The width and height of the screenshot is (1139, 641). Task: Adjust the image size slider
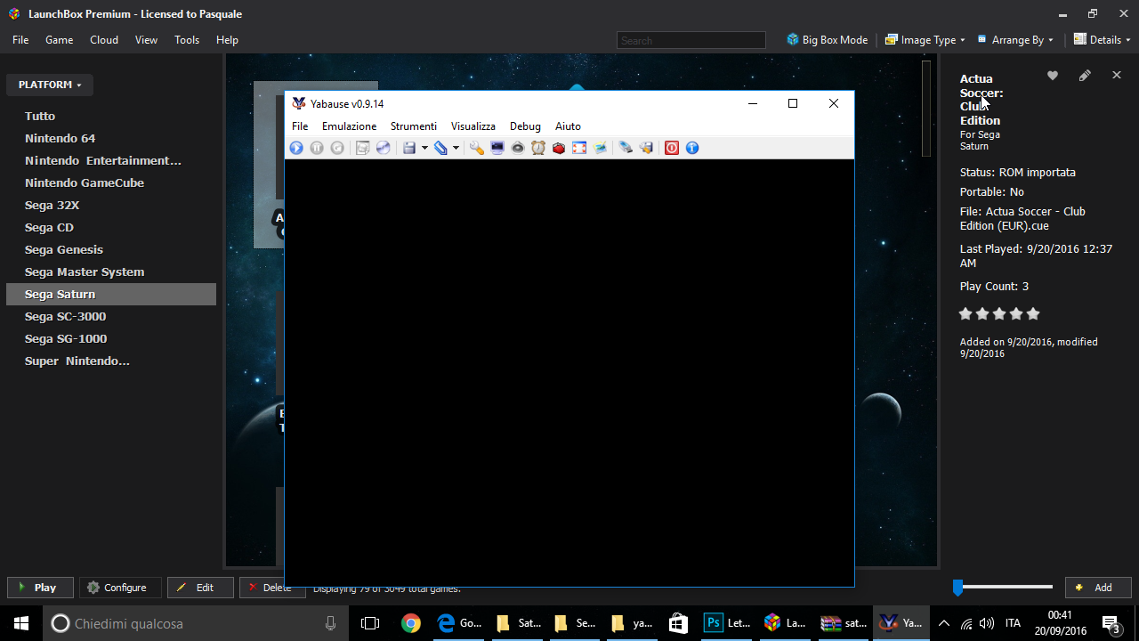[1003, 587]
